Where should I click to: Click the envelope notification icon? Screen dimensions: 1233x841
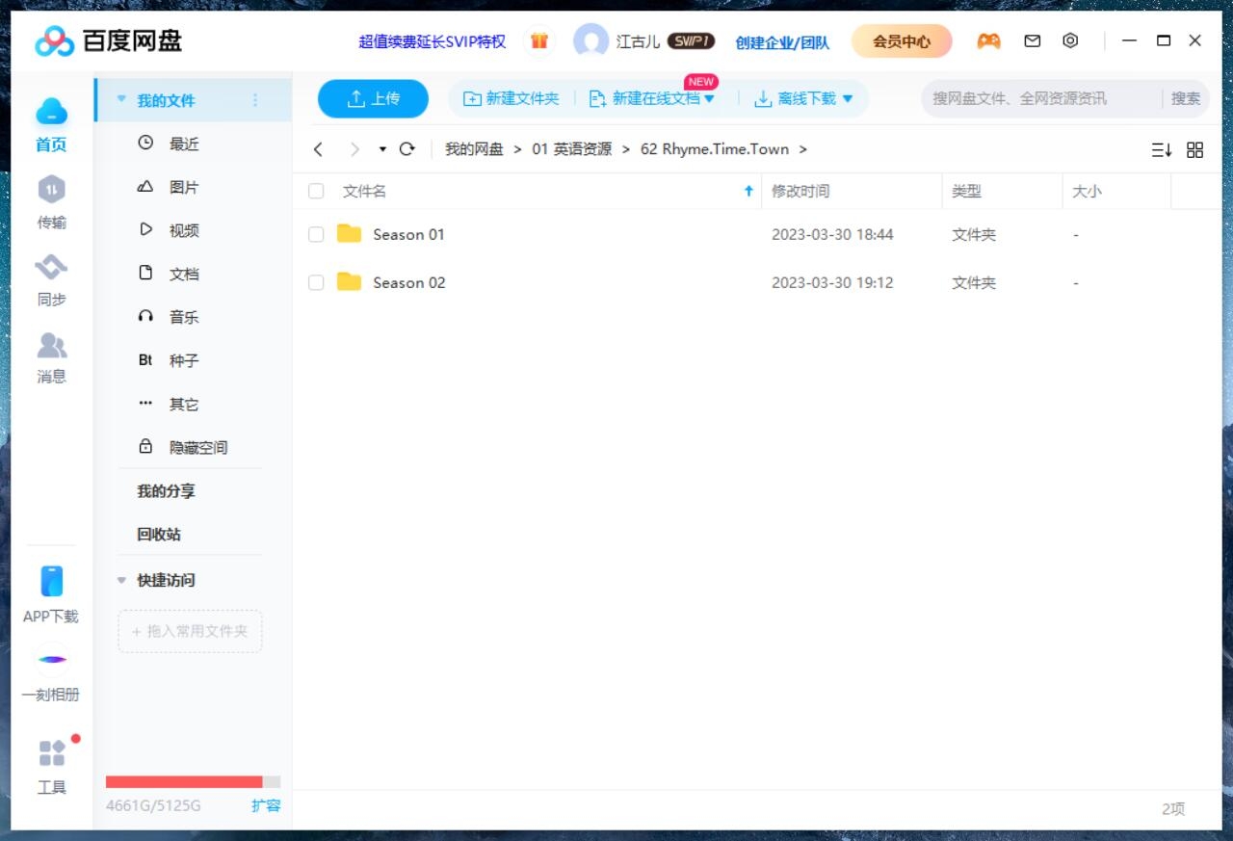(x=1032, y=40)
